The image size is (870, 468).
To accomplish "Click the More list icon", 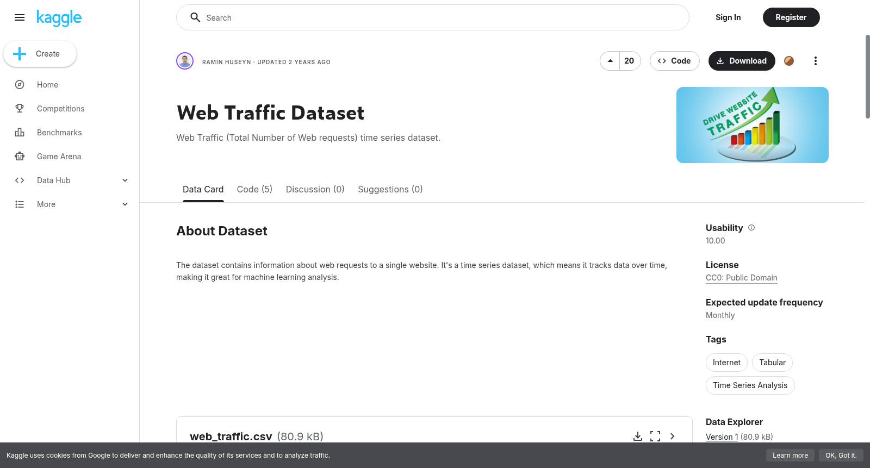I will pyautogui.click(x=20, y=204).
